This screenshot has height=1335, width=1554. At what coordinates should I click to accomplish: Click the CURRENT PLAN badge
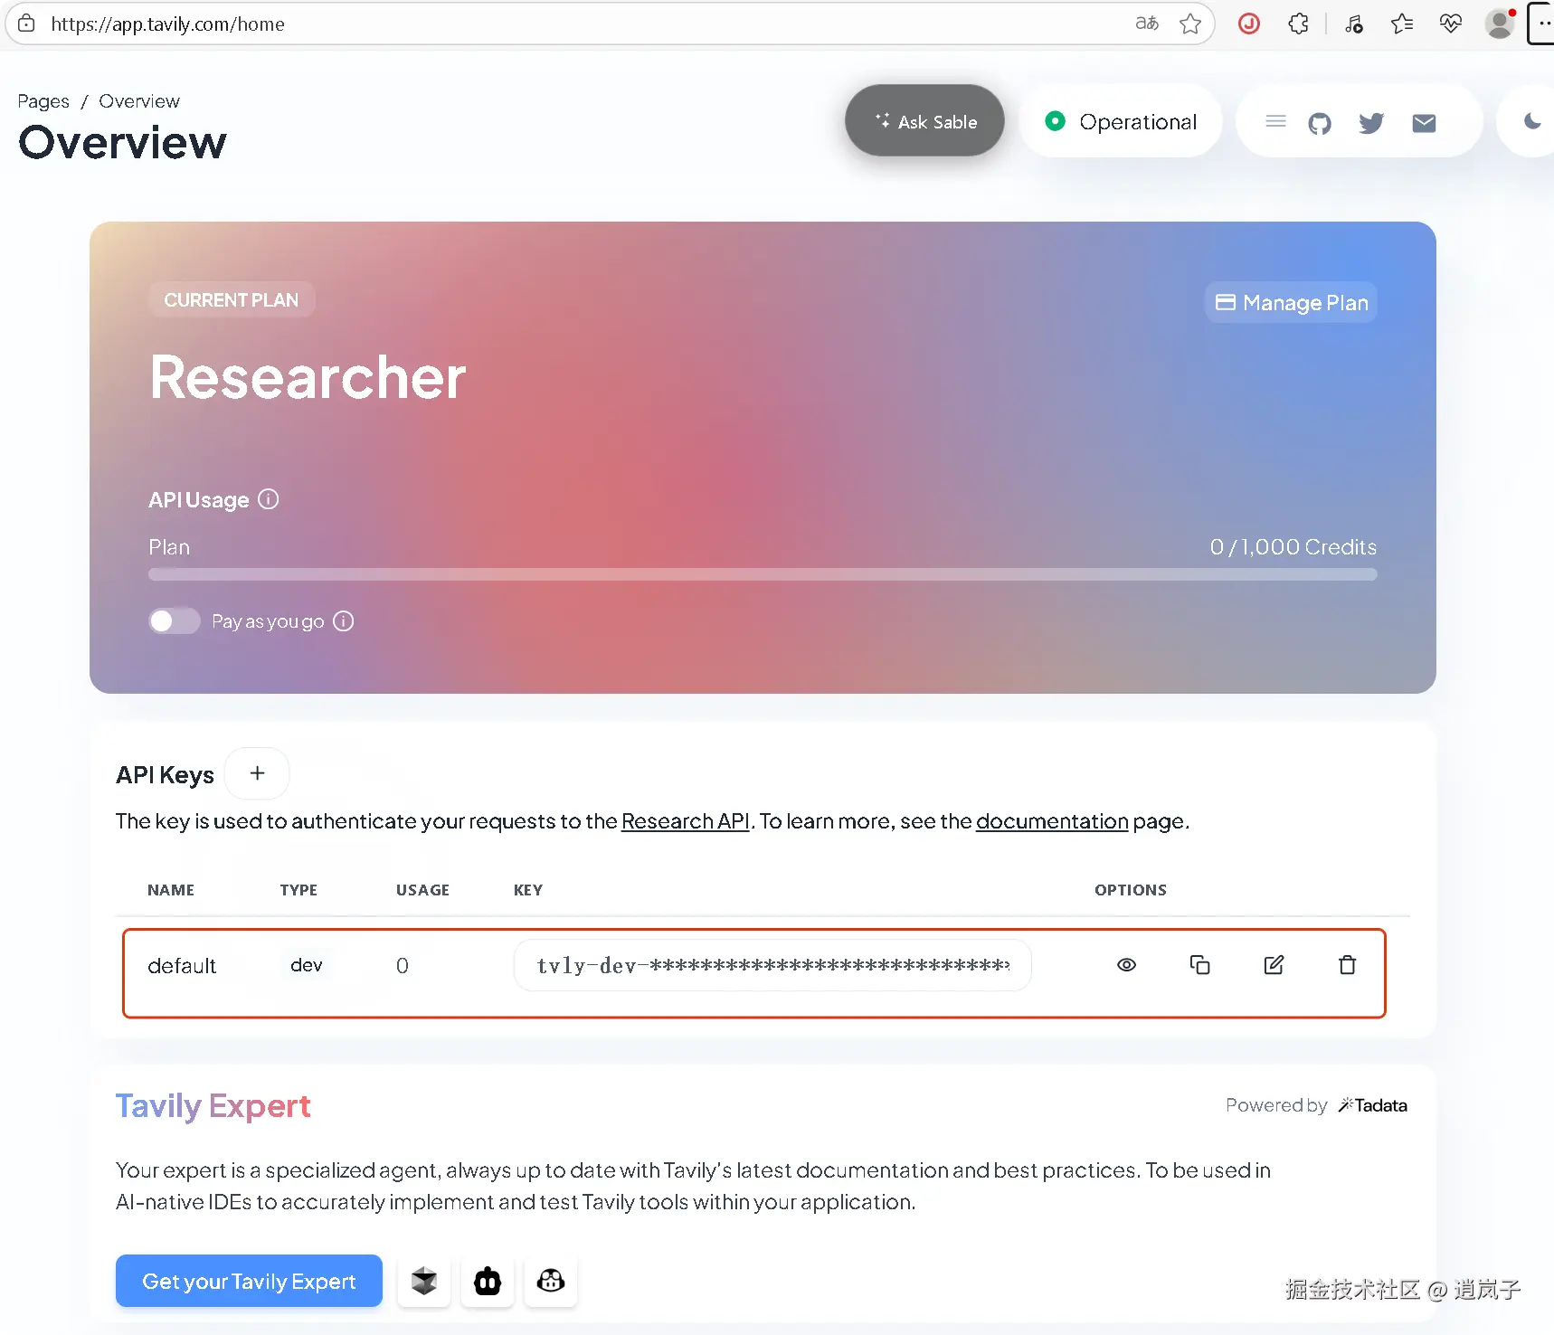232,299
